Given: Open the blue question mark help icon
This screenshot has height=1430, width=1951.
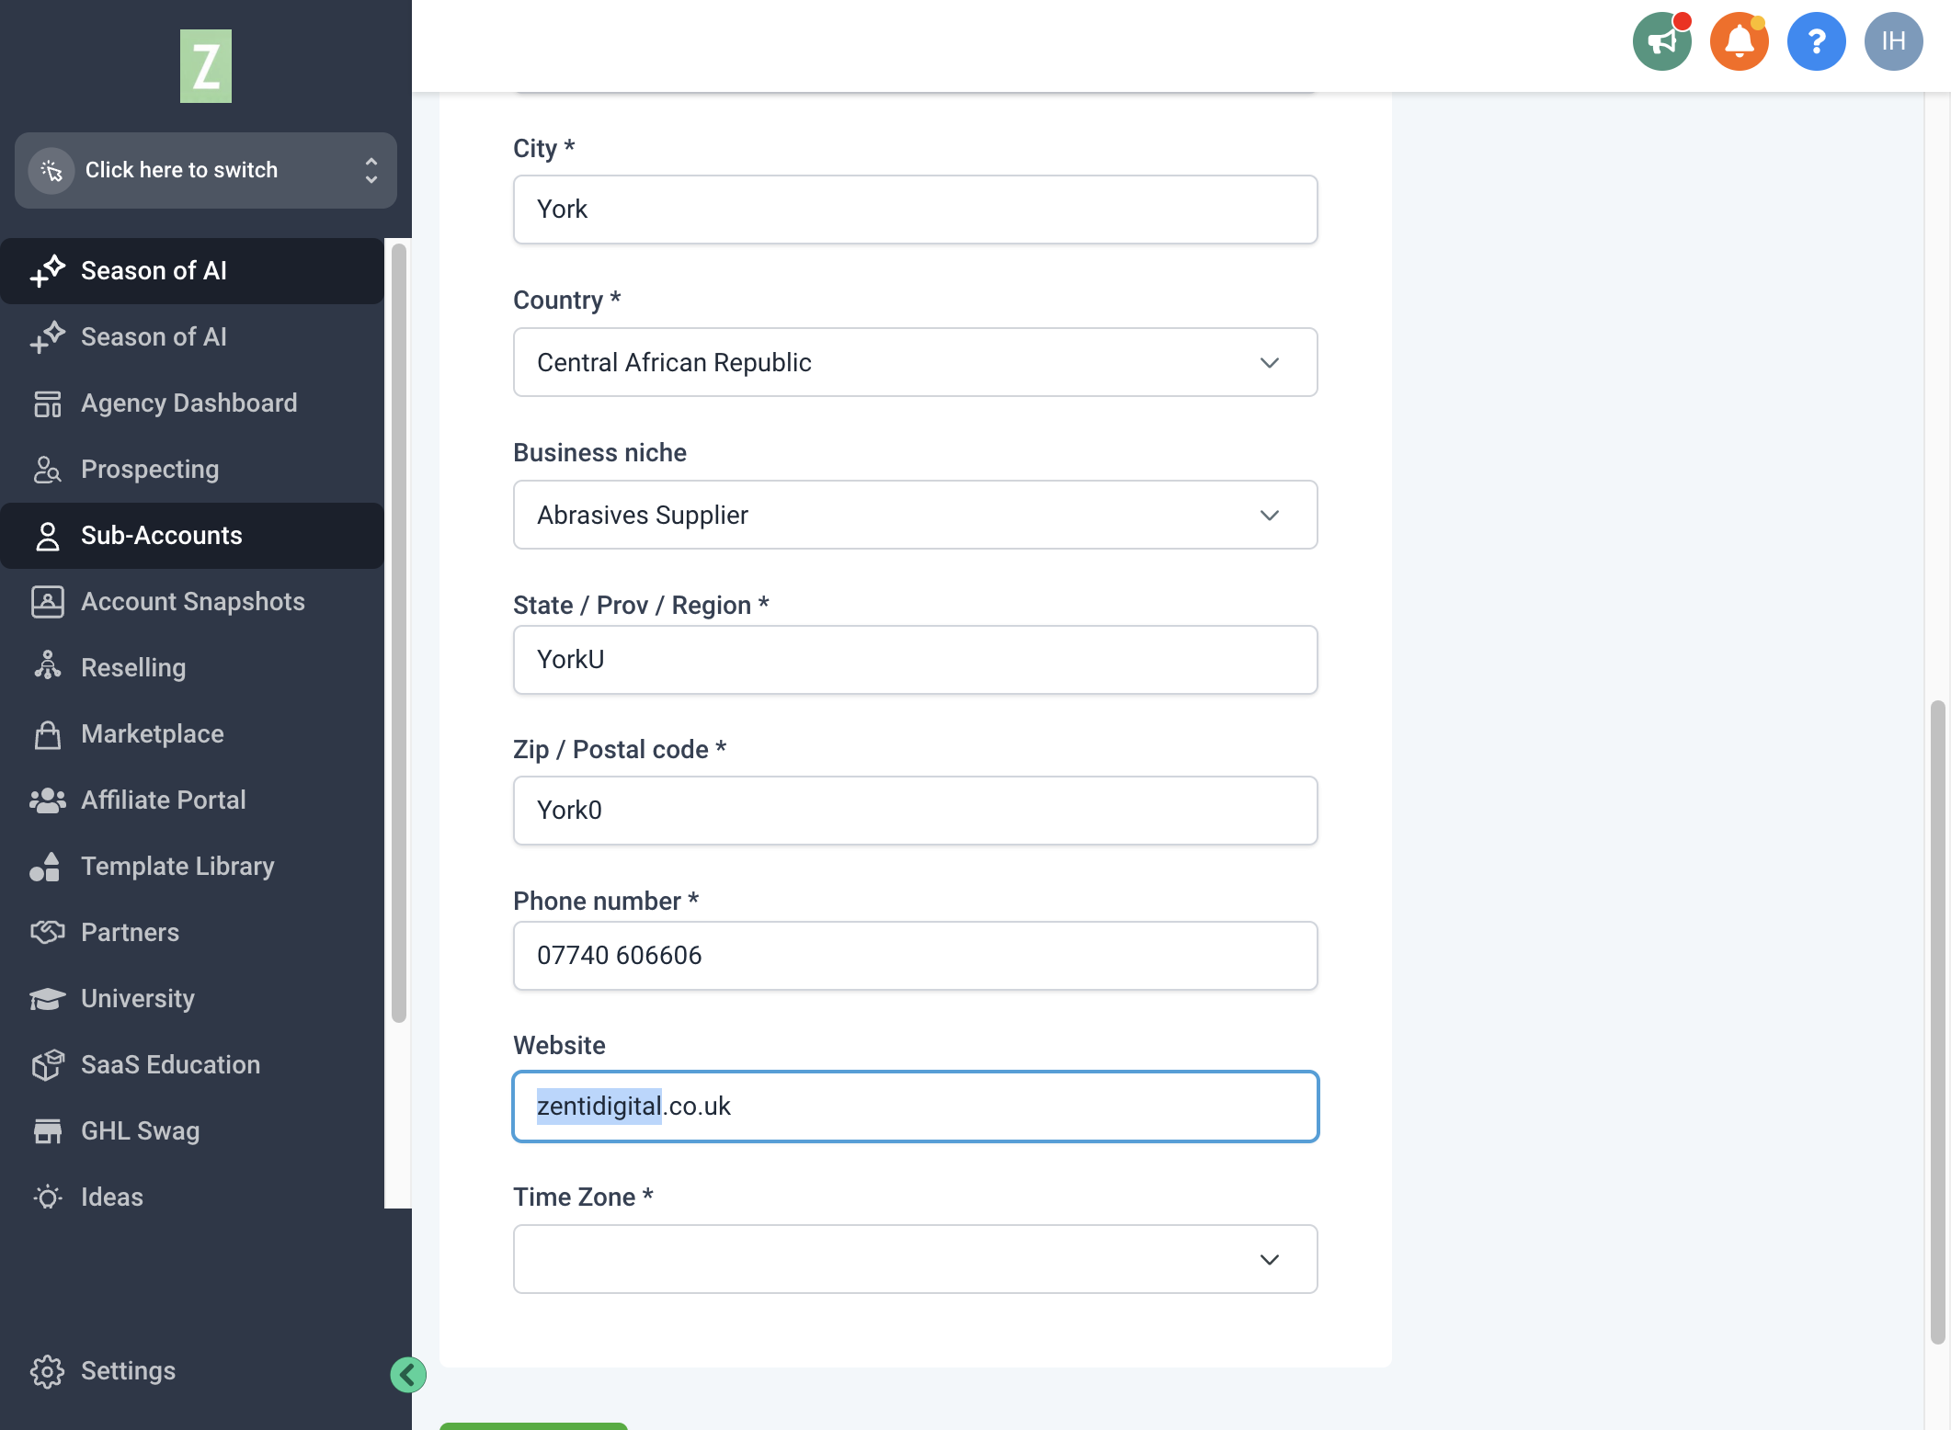Looking at the screenshot, I should tap(1816, 41).
